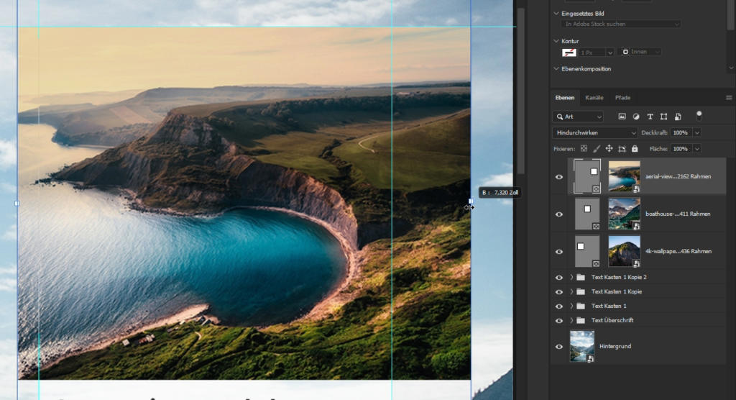The width and height of the screenshot is (736, 400).
Task: Click the Deckkraft 100% value field
Action: pos(681,133)
